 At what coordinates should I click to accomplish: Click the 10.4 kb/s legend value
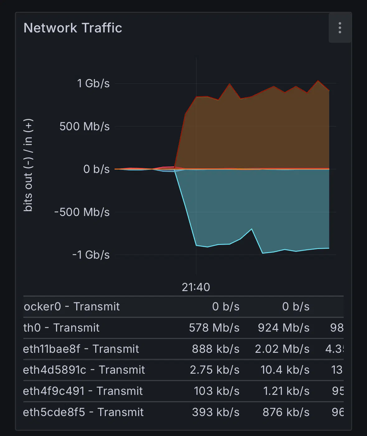(x=285, y=370)
